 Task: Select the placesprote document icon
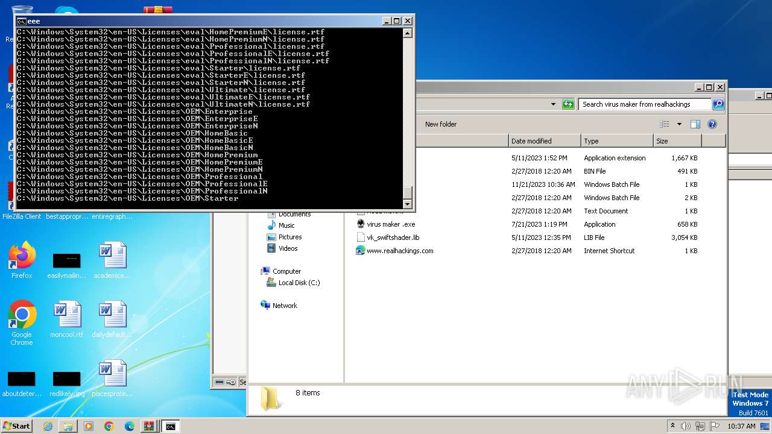pos(112,379)
